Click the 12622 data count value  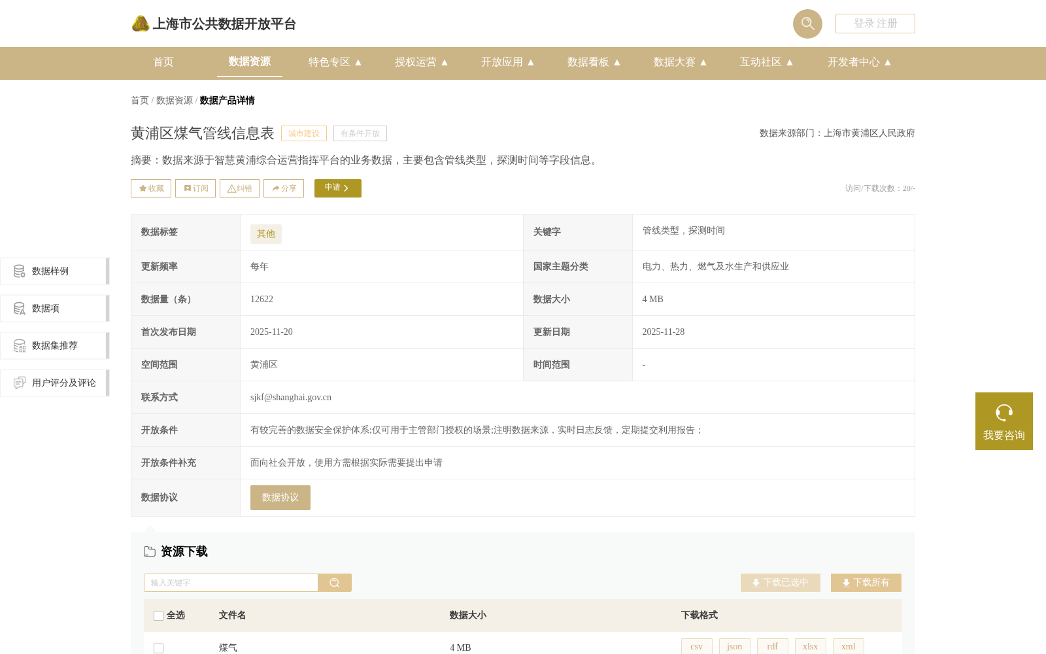[x=261, y=300]
